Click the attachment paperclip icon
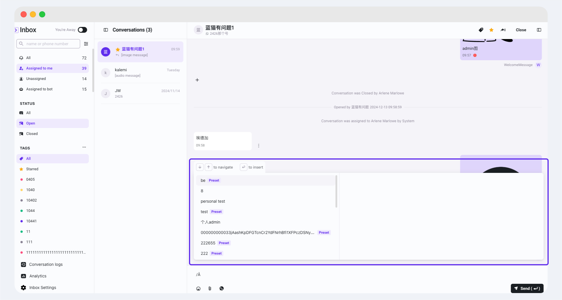This screenshot has width=562, height=300. click(210, 288)
